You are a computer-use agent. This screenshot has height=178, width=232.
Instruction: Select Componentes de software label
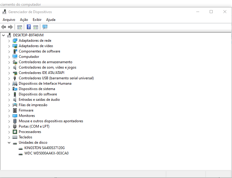(40, 51)
